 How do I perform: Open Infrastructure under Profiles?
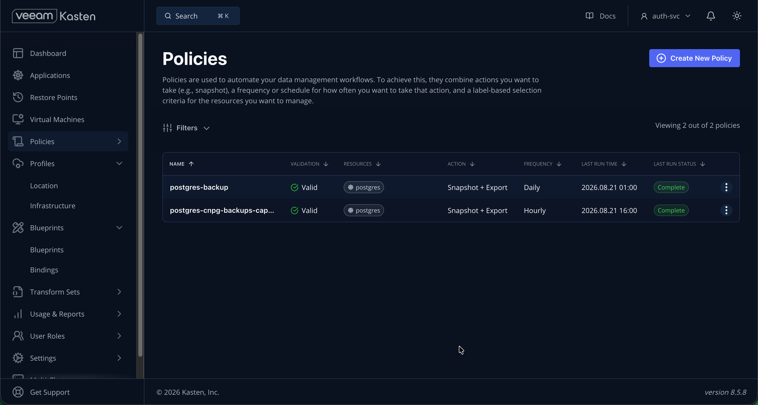coord(53,206)
